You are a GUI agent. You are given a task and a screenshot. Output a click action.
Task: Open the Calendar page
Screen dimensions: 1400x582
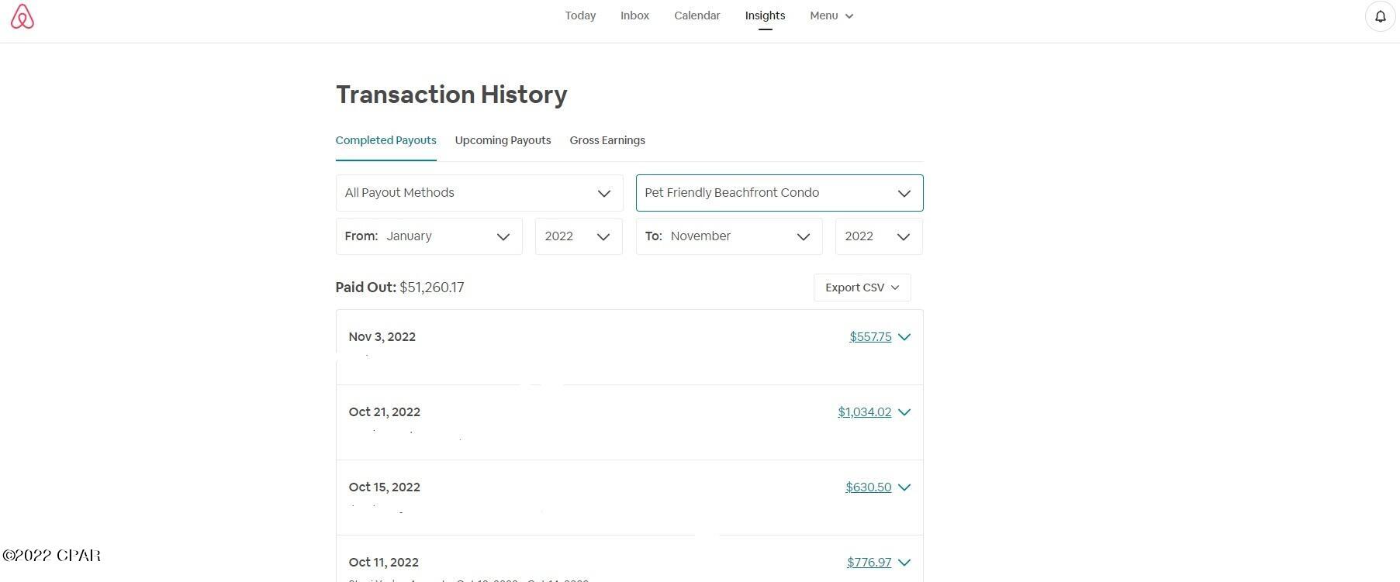pos(697,15)
